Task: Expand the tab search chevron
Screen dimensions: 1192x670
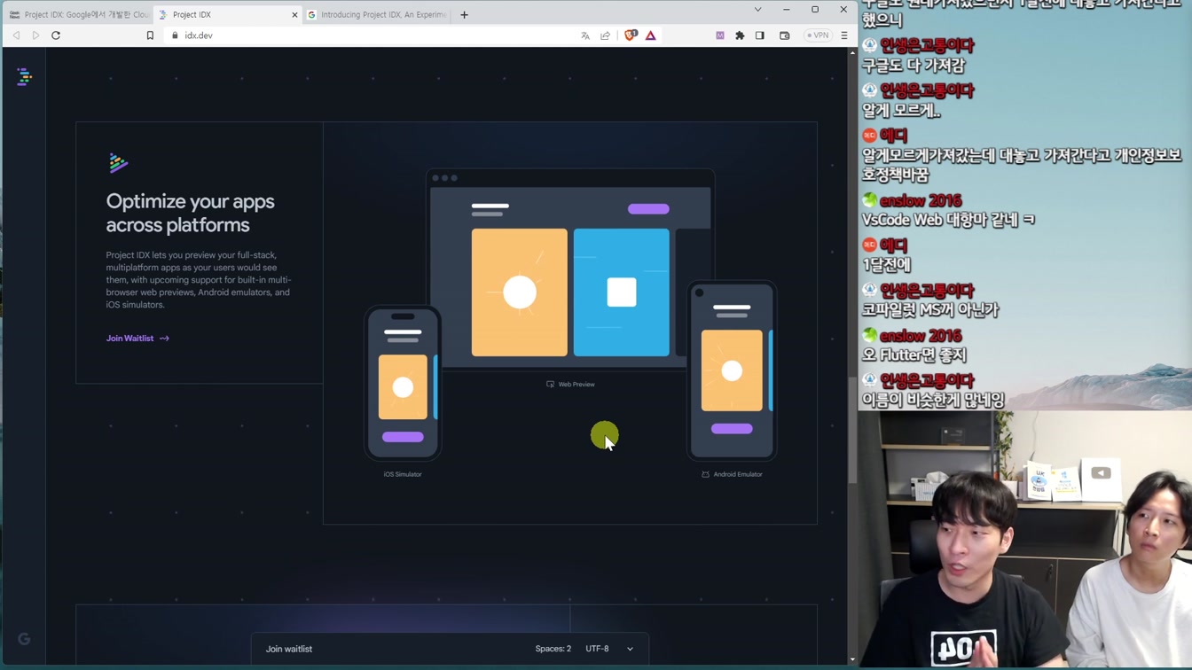Action: [757, 10]
